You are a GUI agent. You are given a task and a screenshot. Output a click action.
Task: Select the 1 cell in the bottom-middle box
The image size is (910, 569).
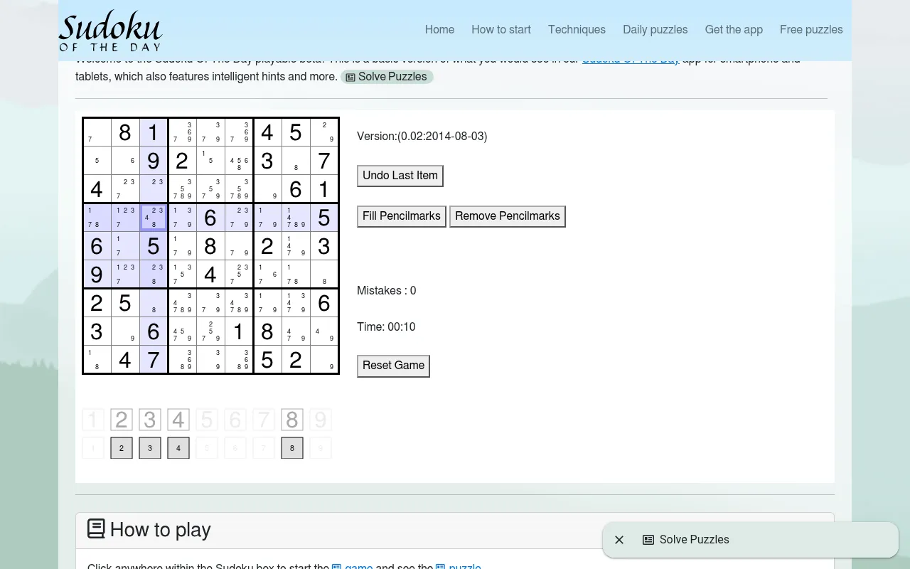(x=239, y=331)
